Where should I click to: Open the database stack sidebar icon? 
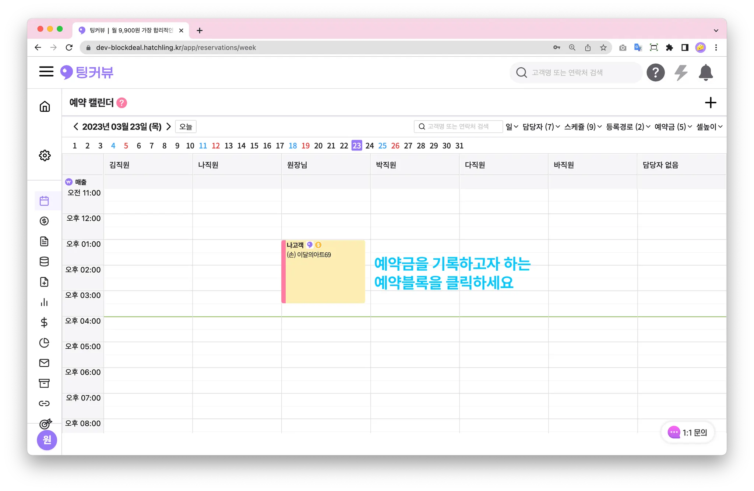(x=44, y=261)
